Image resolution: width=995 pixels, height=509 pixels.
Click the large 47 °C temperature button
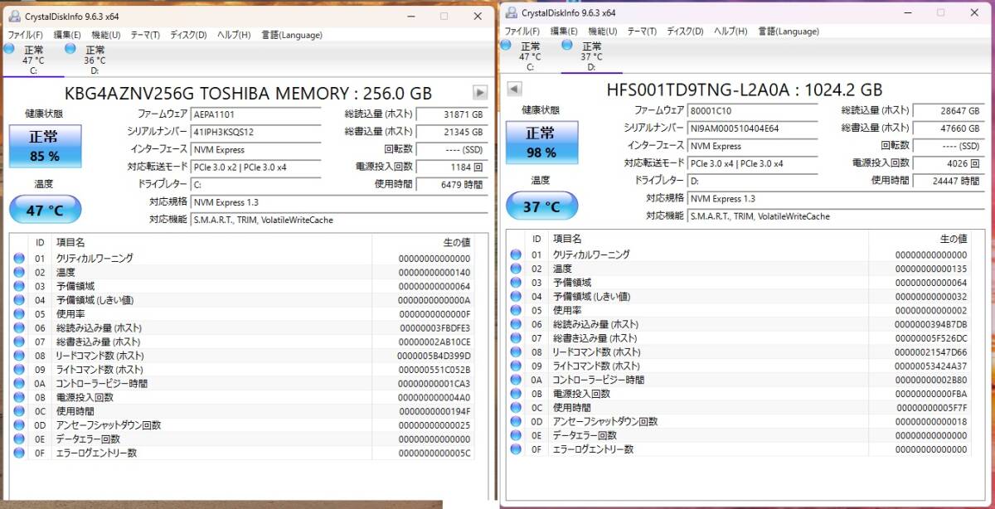45,211
